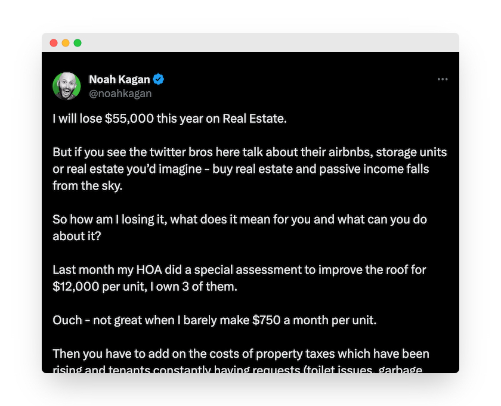This screenshot has height=406, width=501.
Task: Close the window with the red button
Action: [x=54, y=43]
